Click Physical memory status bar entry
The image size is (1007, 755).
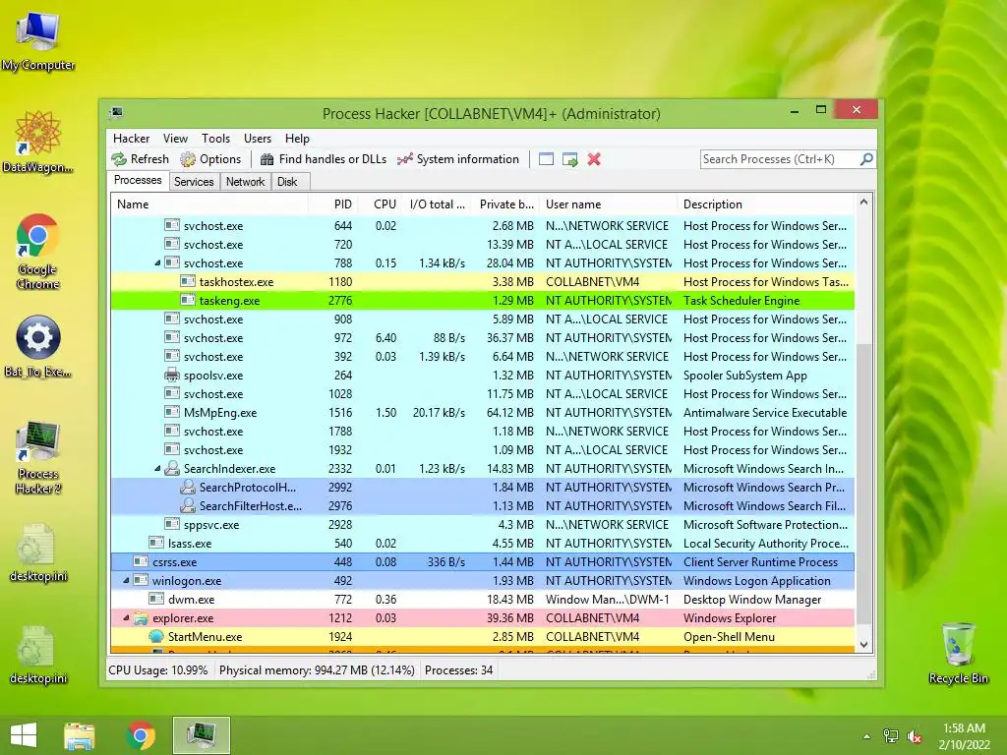[317, 670]
